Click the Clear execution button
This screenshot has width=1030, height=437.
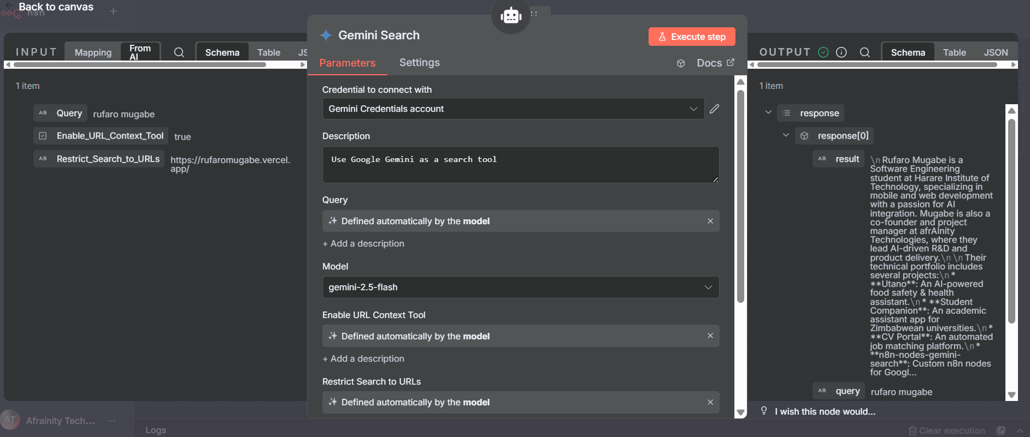(x=947, y=430)
